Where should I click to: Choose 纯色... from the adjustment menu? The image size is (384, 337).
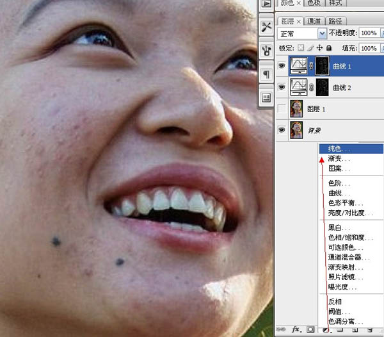coord(339,149)
